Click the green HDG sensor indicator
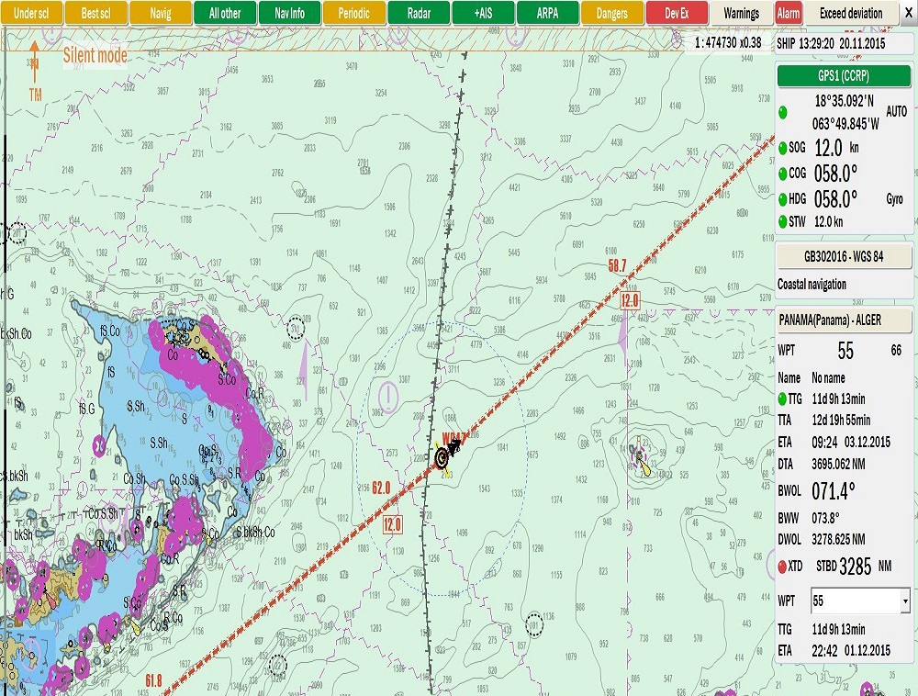 click(782, 198)
